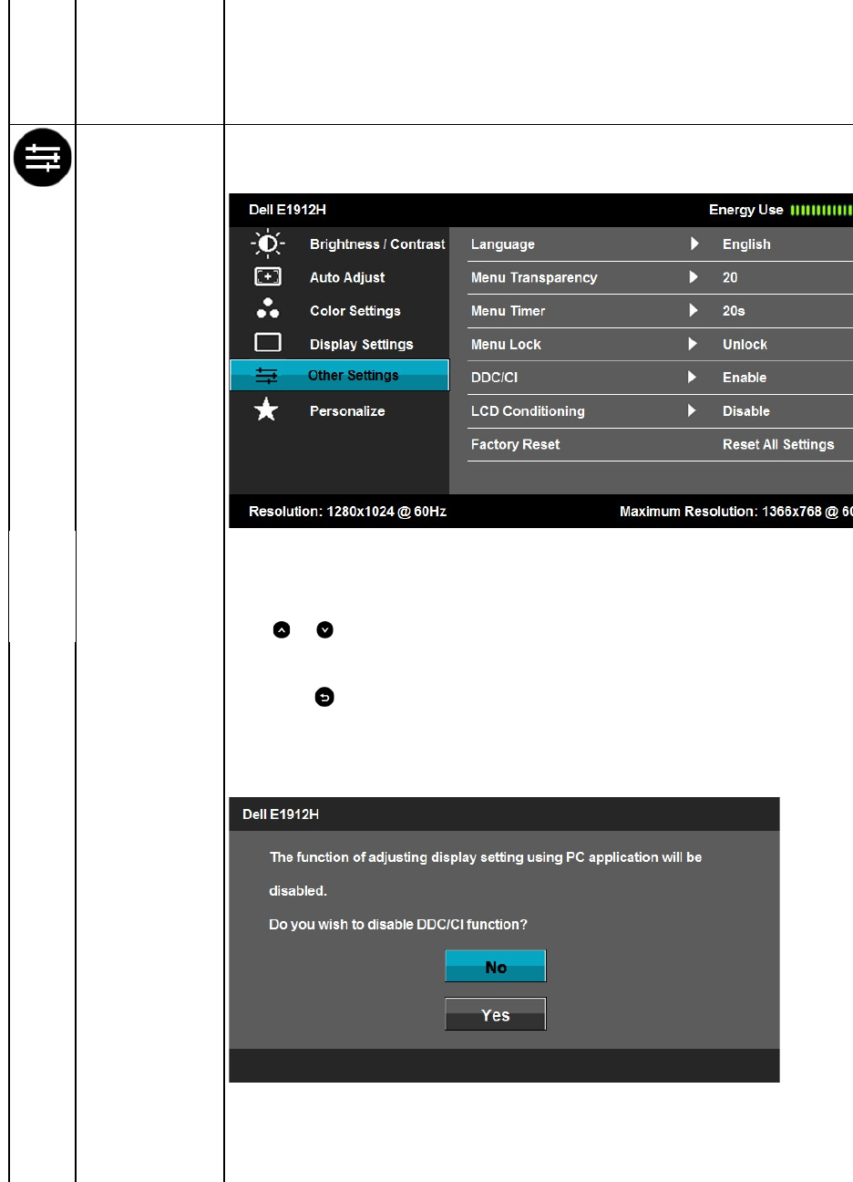Click the LCD Conditioning Disable value
The height and width of the screenshot is (1182, 853).
click(746, 411)
